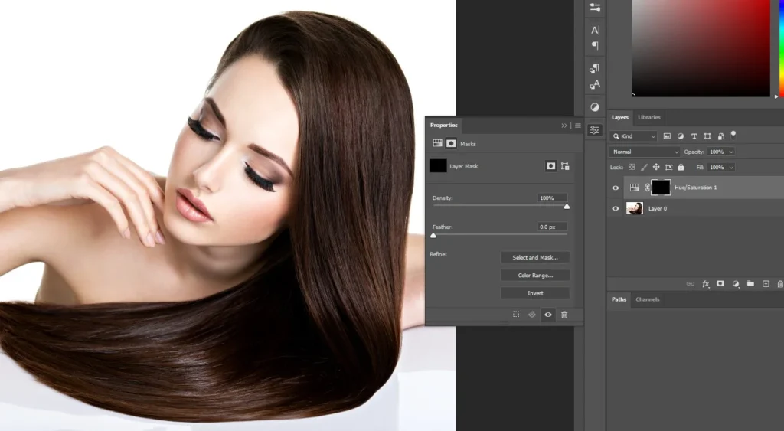Lock transparent pixels
Screen dimensions: 784x431
(632, 167)
